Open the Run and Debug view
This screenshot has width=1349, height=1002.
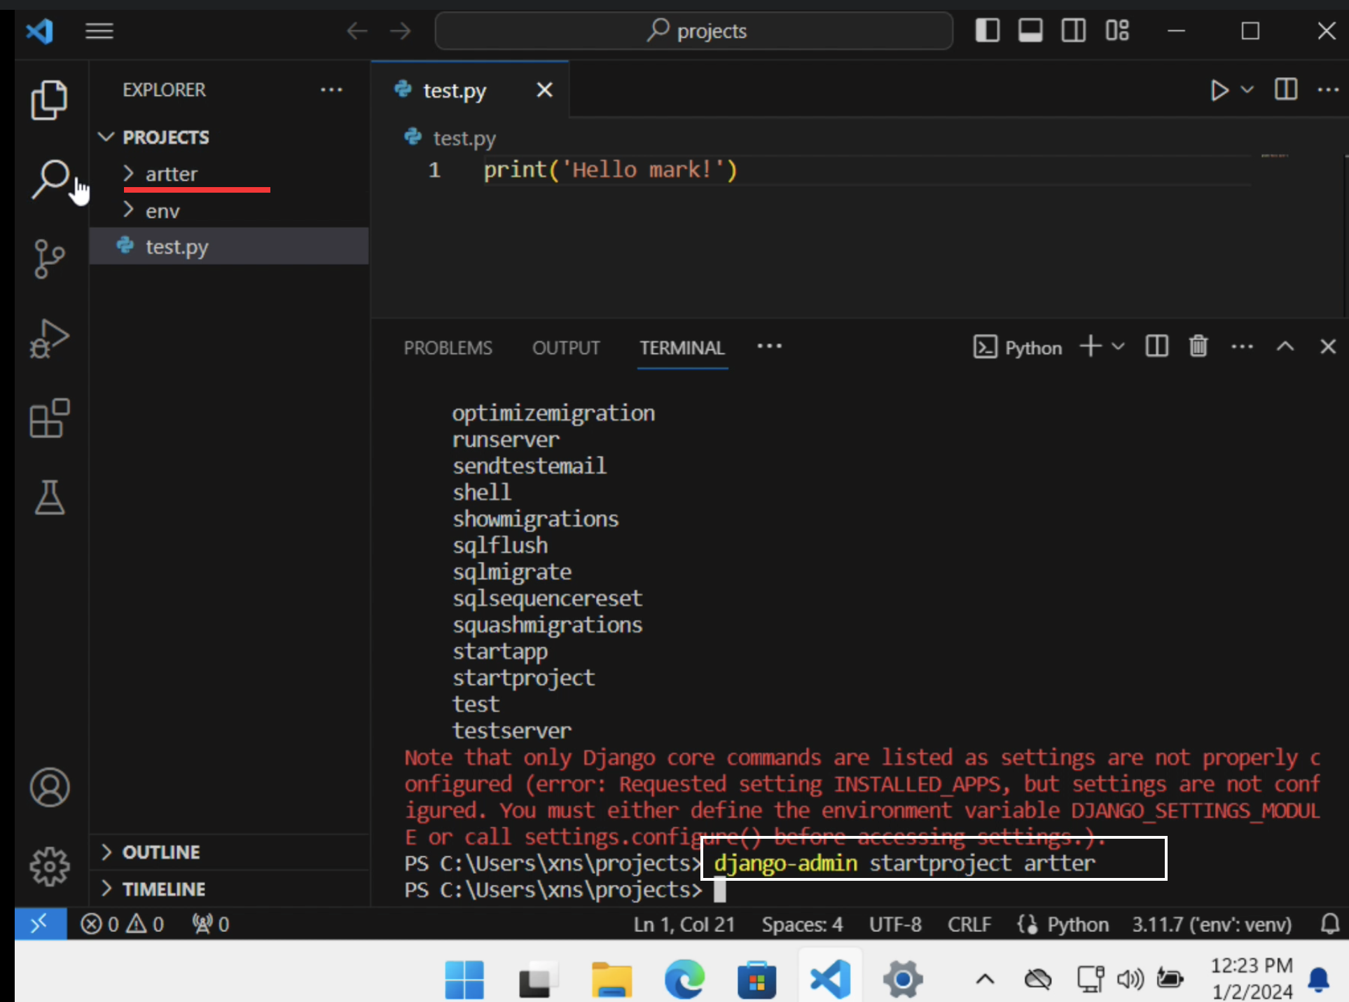point(49,338)
